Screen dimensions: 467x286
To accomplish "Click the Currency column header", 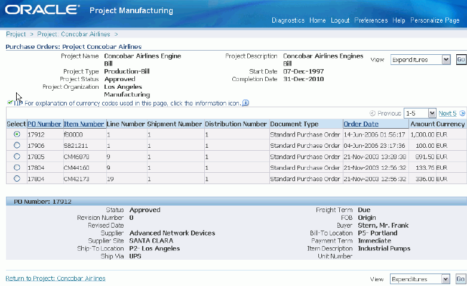I will [451, 124].
